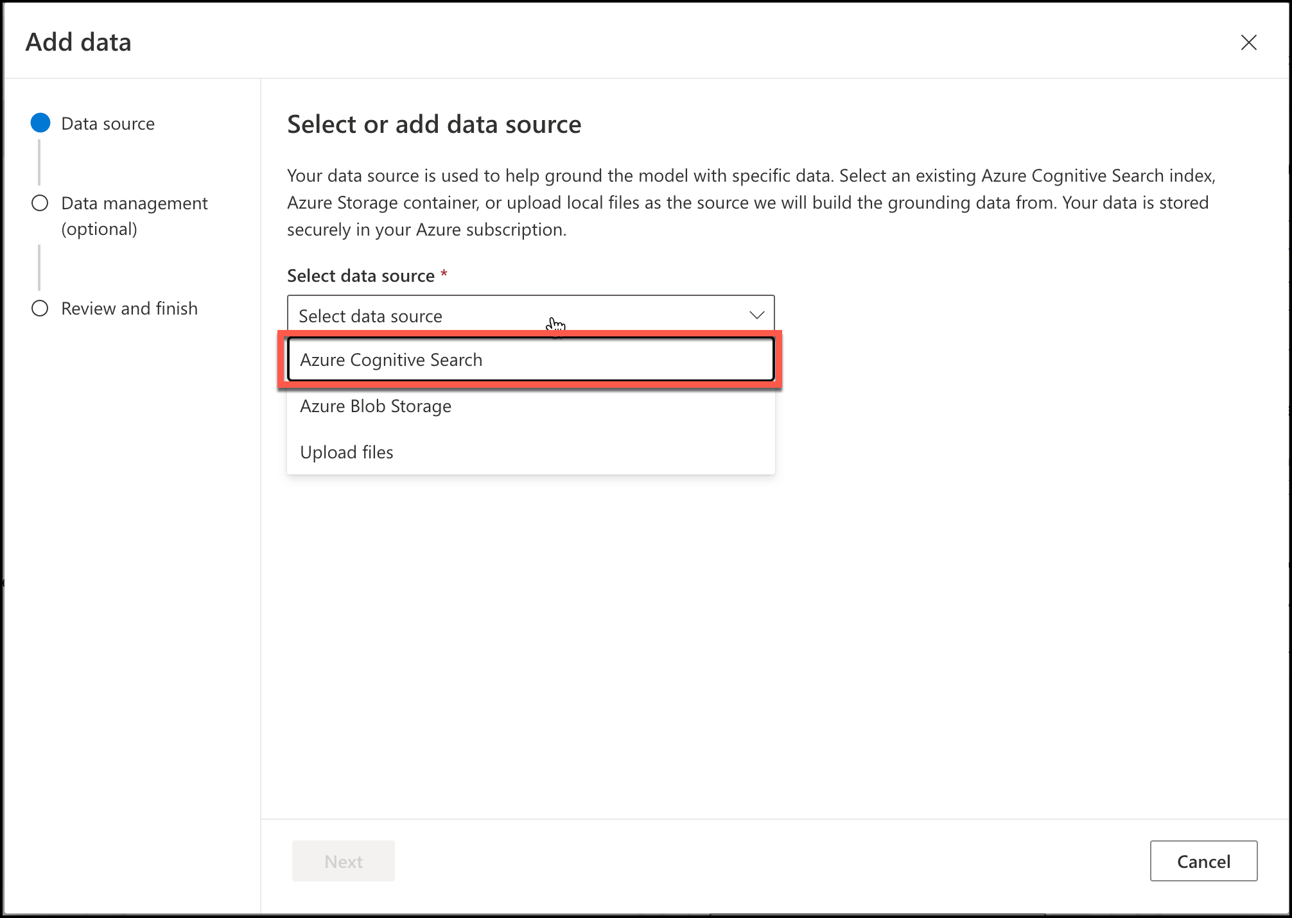Click the blue Data source step indicator
Screen dimensions: 1292x918
(x=40, y=123)
